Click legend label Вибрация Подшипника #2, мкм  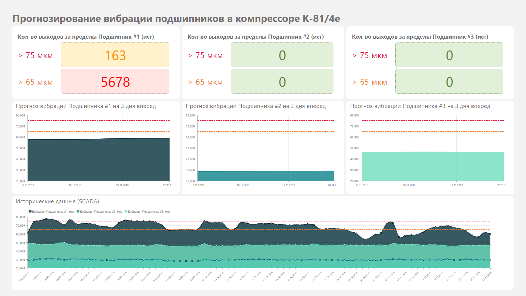[x=101, y=212]
